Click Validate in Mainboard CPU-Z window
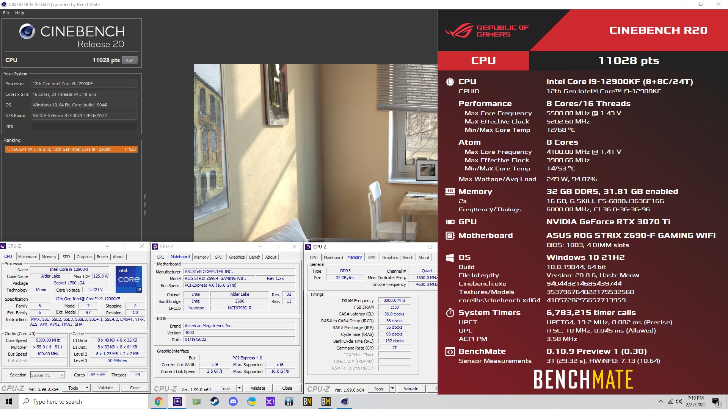The height and width of the screenshot is (409, 728). click(258, 388)
